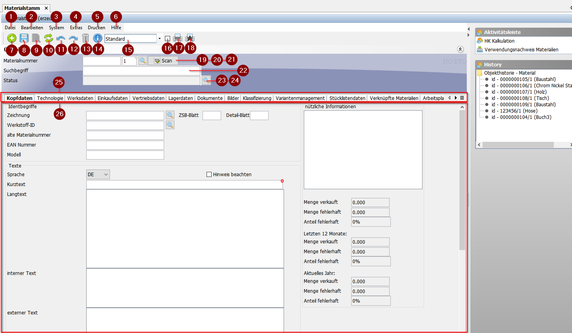Toggle the small checkbox beside Standard dropdown

coord(167,39)
